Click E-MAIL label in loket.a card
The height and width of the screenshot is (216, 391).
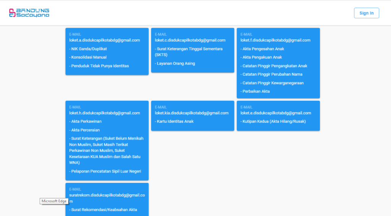click(75, 34)
